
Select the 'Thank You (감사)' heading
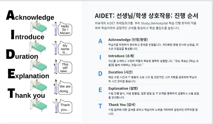point(122,105)
